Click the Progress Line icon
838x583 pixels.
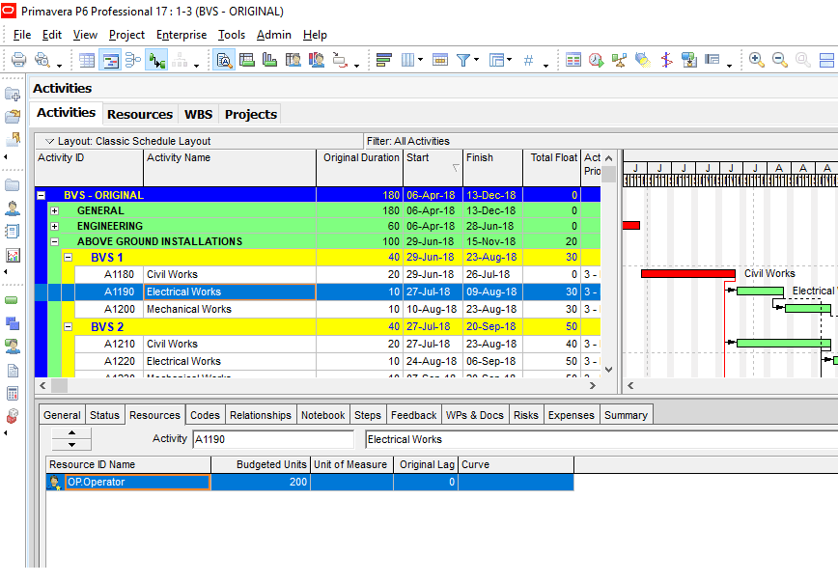666,60
